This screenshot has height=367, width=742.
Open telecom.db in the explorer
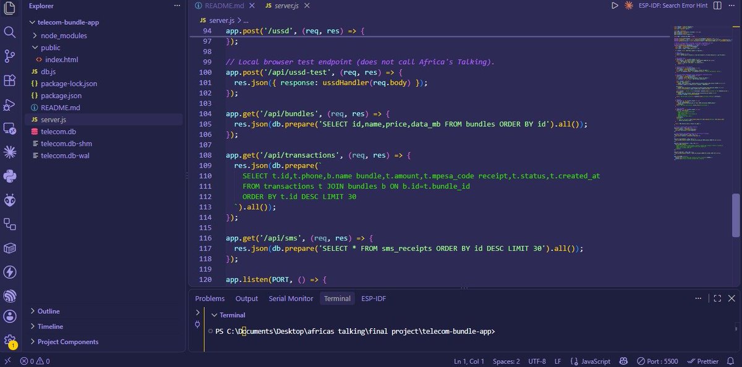coord(58,132)
